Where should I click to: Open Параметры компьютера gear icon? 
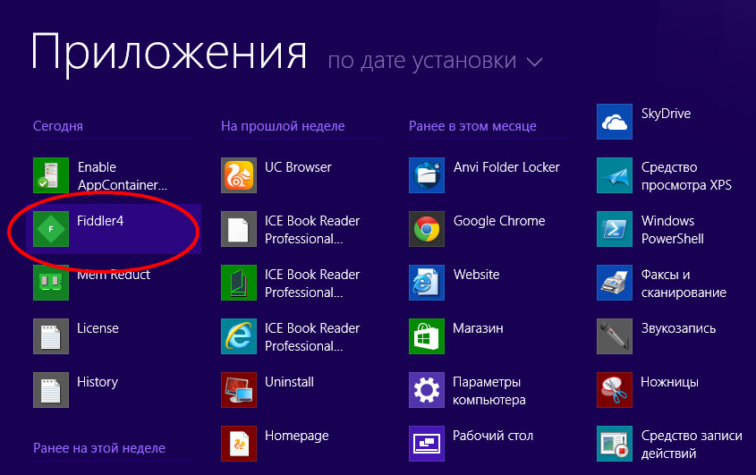(427, 390)
